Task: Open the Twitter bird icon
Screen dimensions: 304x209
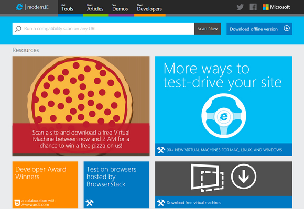Action: coord(240,7)
